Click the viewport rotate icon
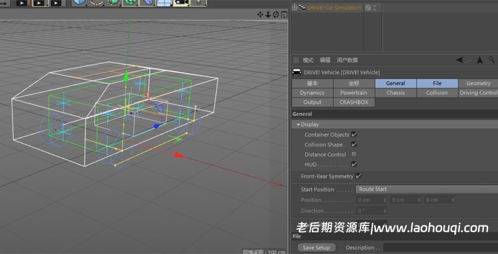This screenshot has width=498, height=254. tap(275, 14)
